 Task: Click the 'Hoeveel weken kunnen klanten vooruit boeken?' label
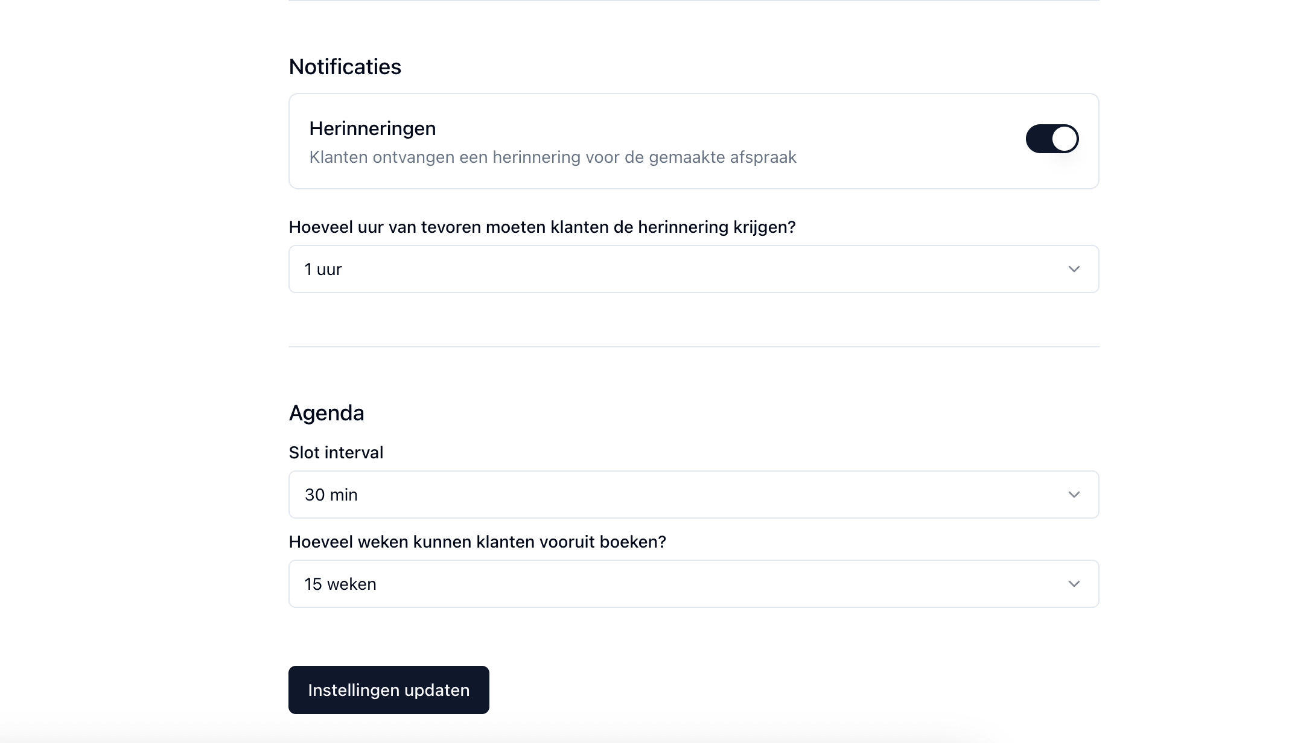(x=477, y=542)
